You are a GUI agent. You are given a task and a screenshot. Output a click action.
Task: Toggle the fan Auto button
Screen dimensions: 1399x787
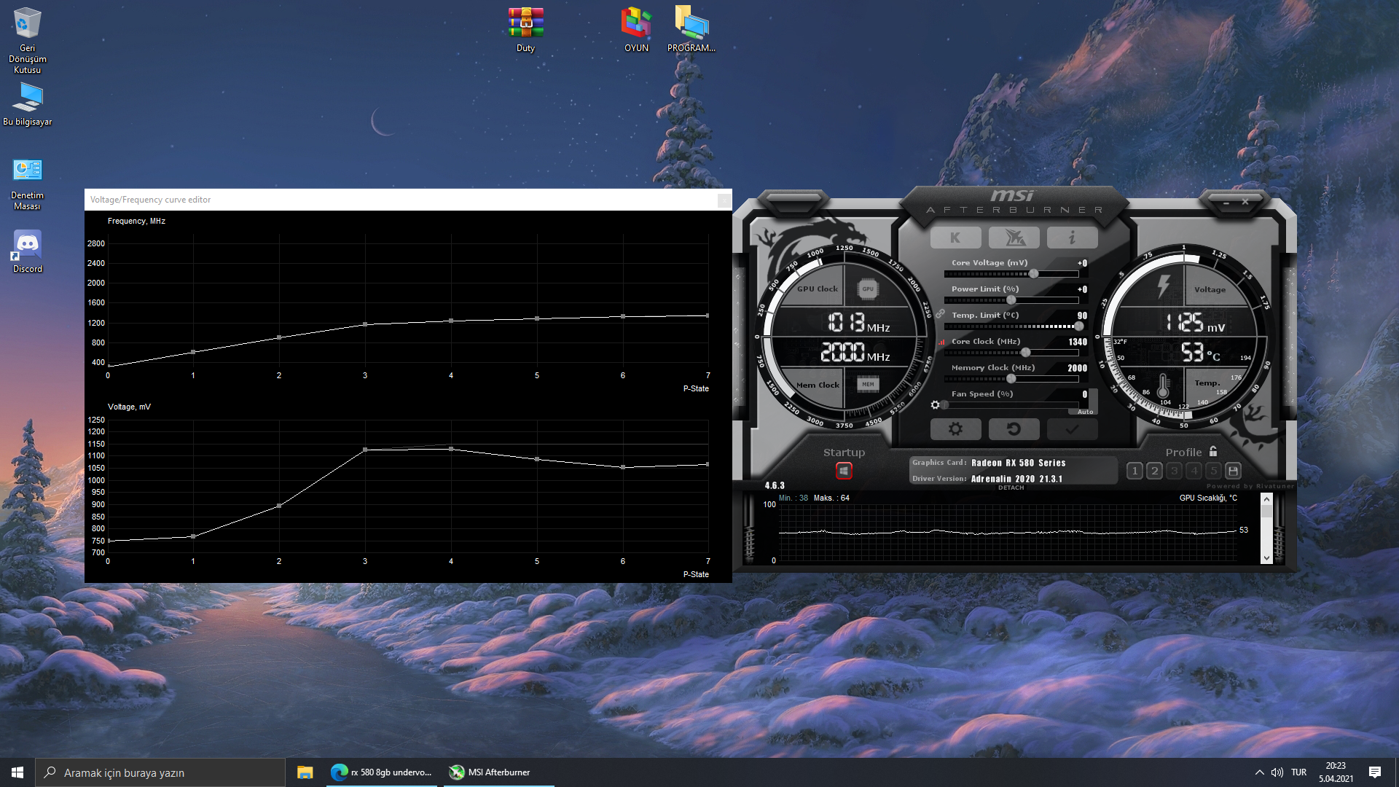point(1085,412)
